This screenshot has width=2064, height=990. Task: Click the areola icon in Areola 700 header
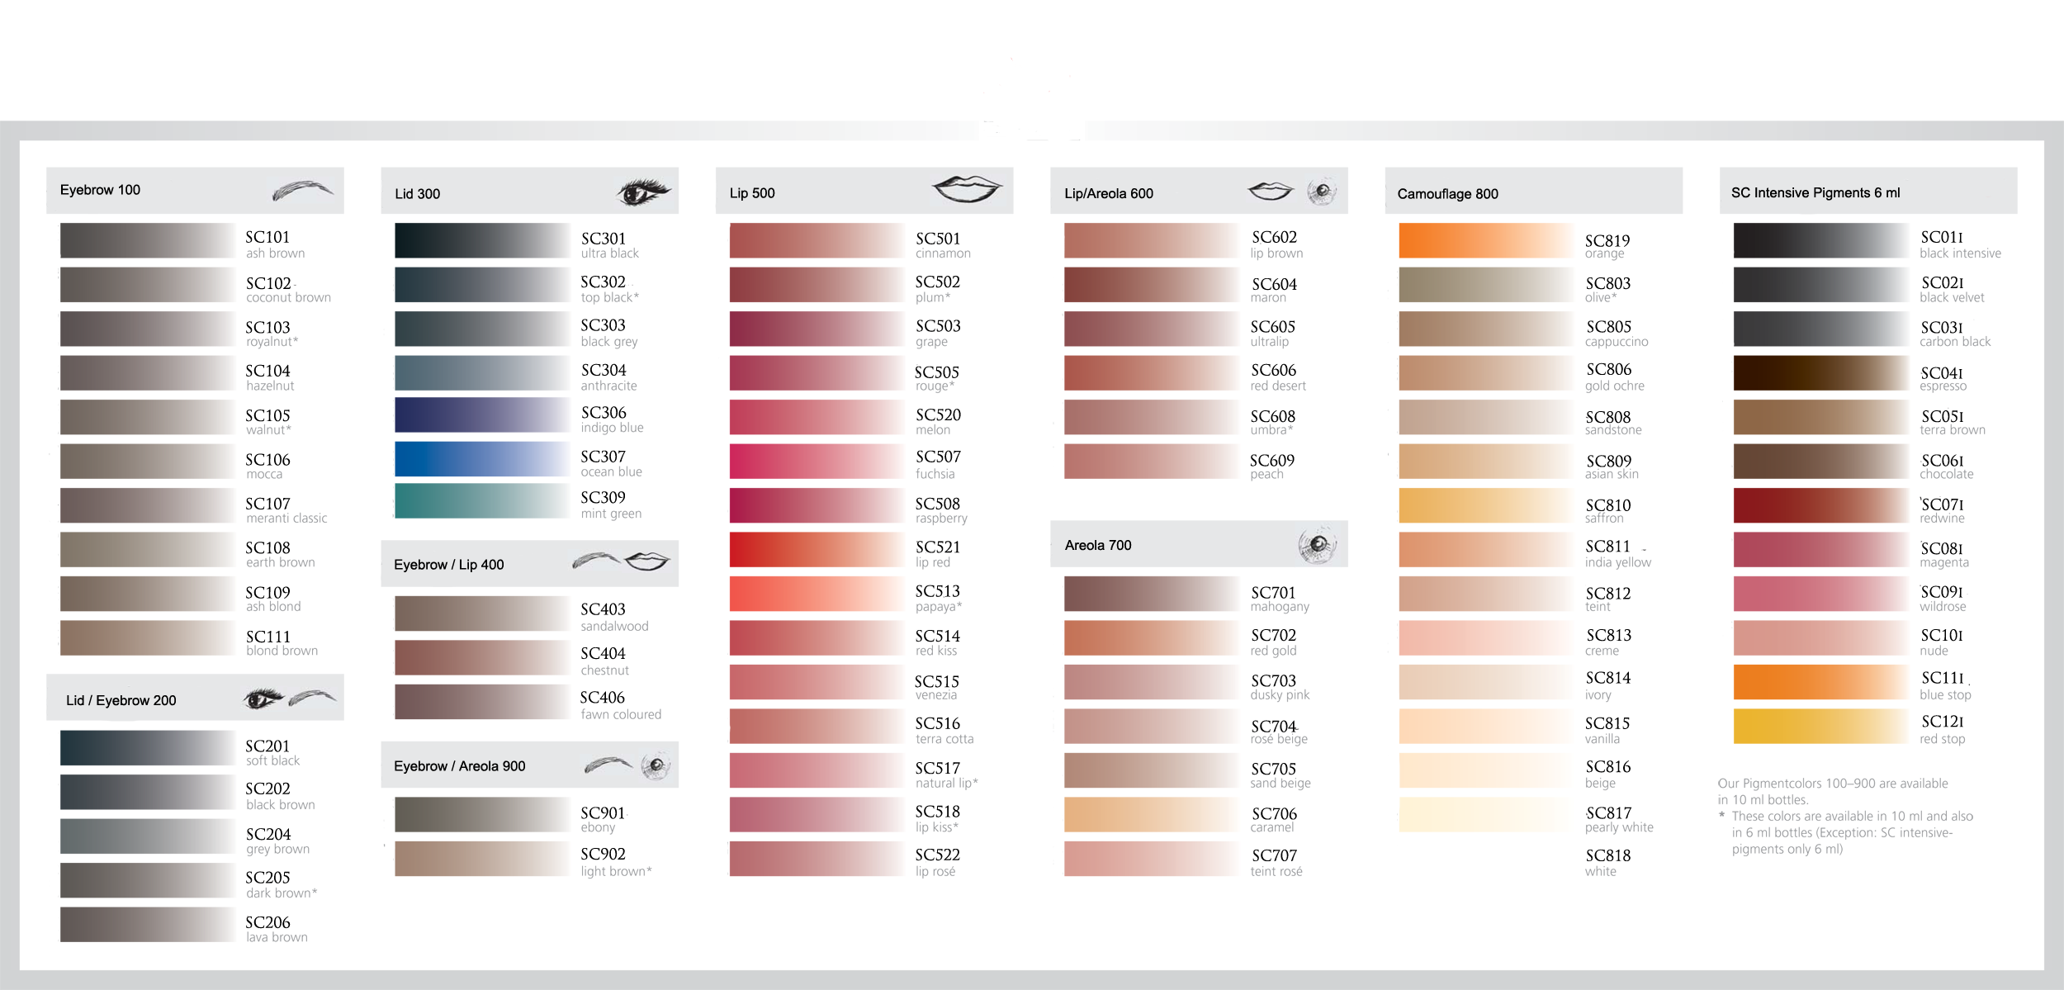(1317, 545)
